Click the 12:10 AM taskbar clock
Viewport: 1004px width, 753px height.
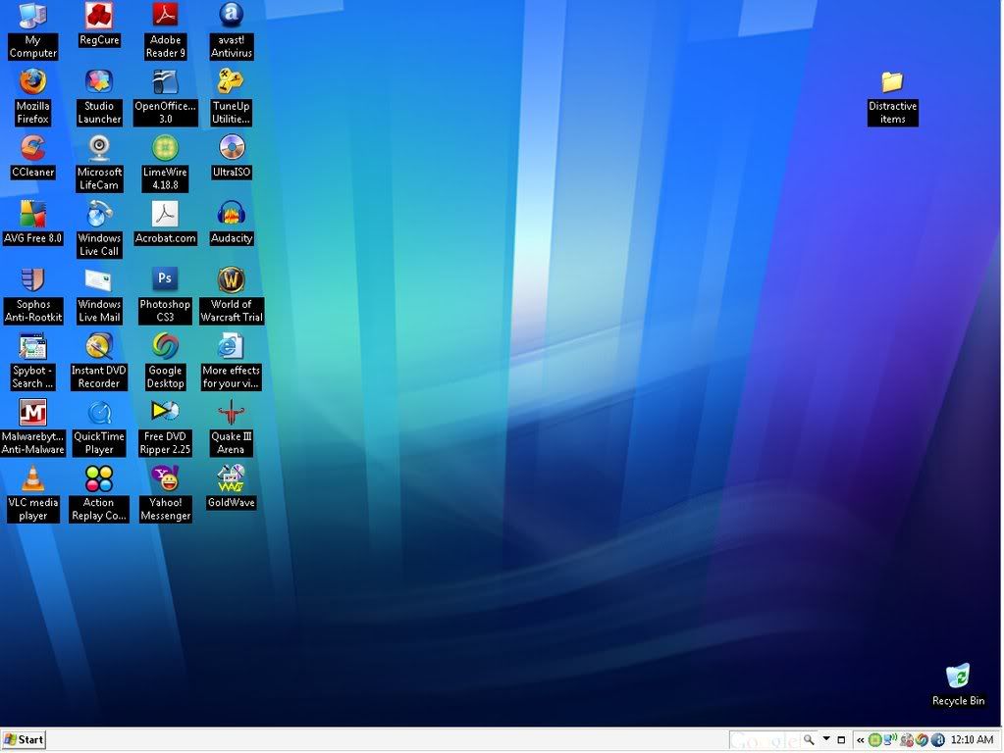972,740
